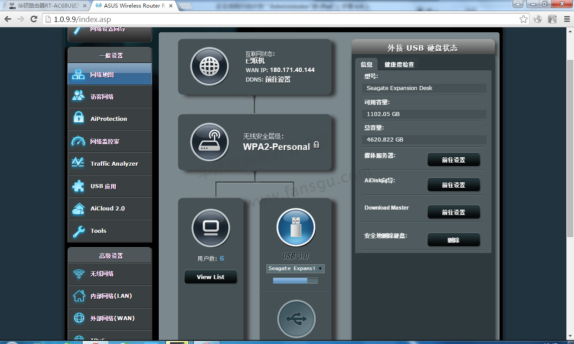
Task: Click the WPA2-Personal lock icon
Action: click(317, 145)
